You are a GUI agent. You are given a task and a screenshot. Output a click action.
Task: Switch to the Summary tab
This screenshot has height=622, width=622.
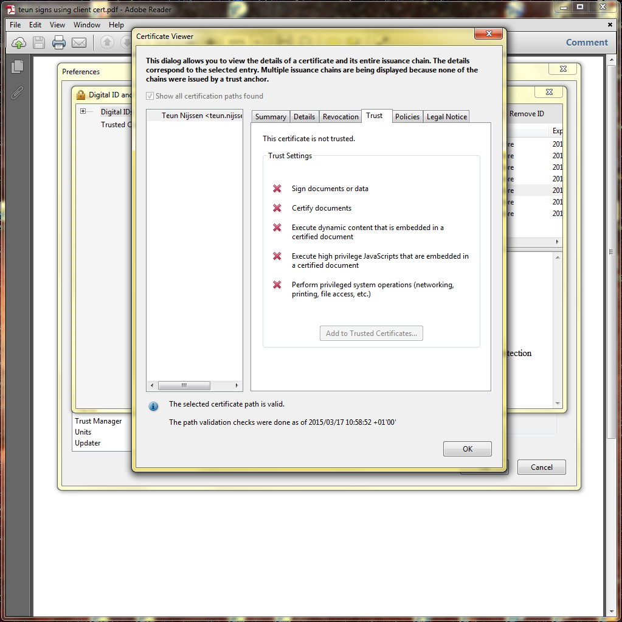tap(271, 117)
